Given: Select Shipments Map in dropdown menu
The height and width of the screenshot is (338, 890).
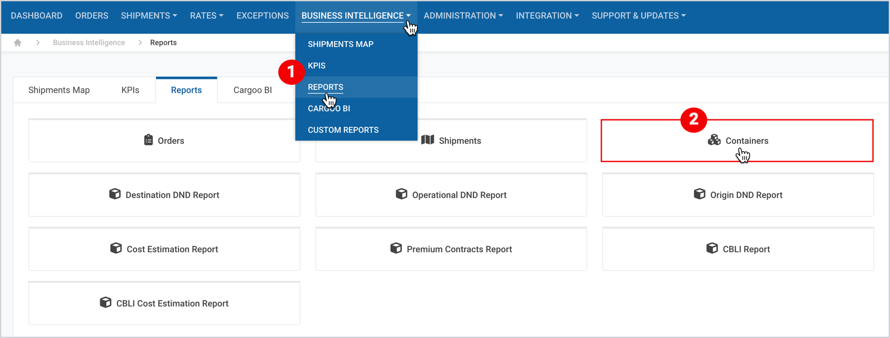Looking at the screenshot, I should click(x=356, y=44).
